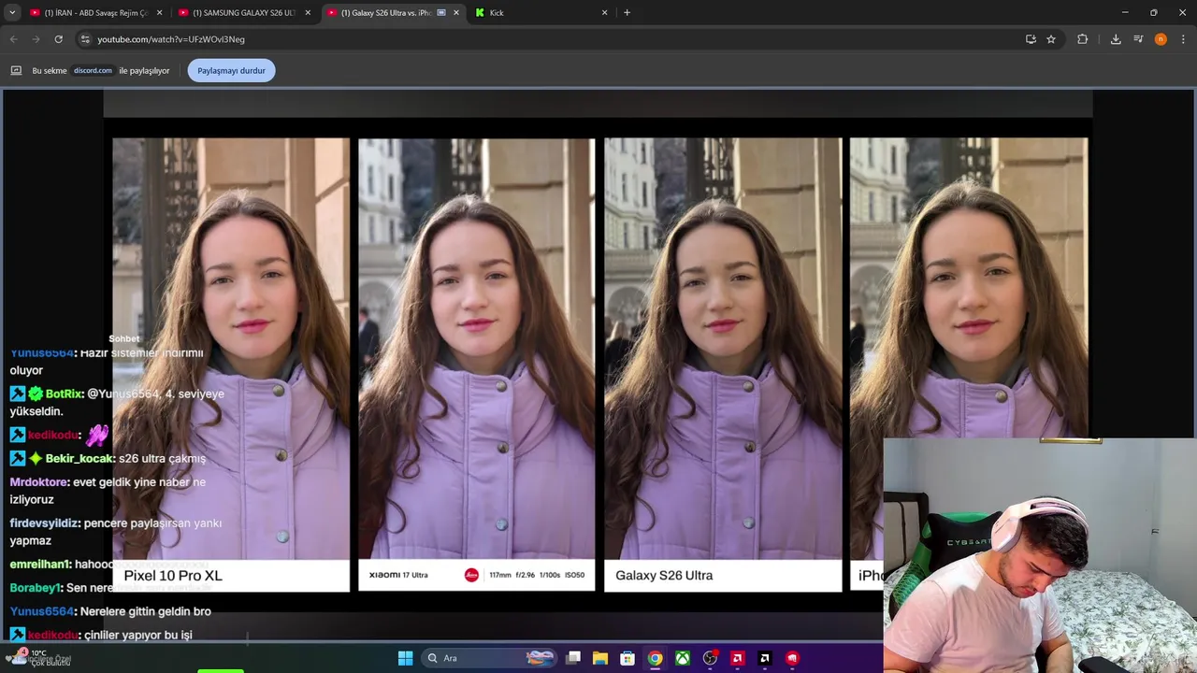Open the black AMD Adrenalin taskbar icon
Image resolution: width=1197 pixels, height=673 pixels.
pos(764,658)
